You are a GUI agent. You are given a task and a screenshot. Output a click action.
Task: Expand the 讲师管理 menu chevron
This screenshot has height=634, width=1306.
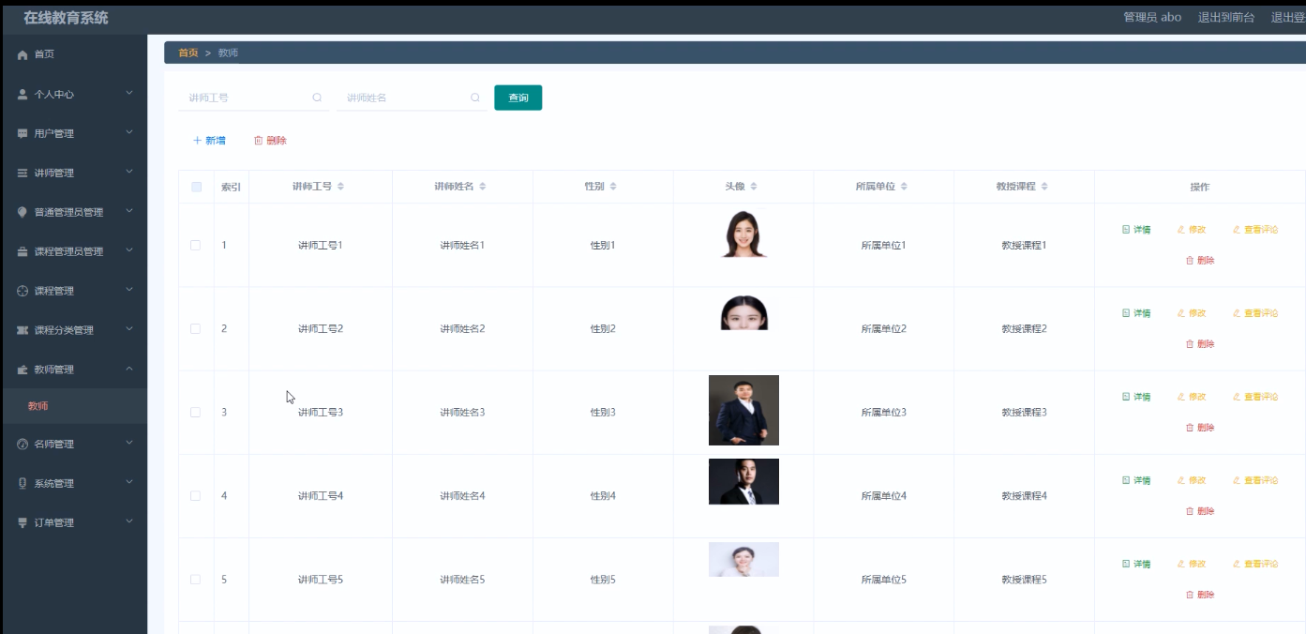(x=129, y=173)
